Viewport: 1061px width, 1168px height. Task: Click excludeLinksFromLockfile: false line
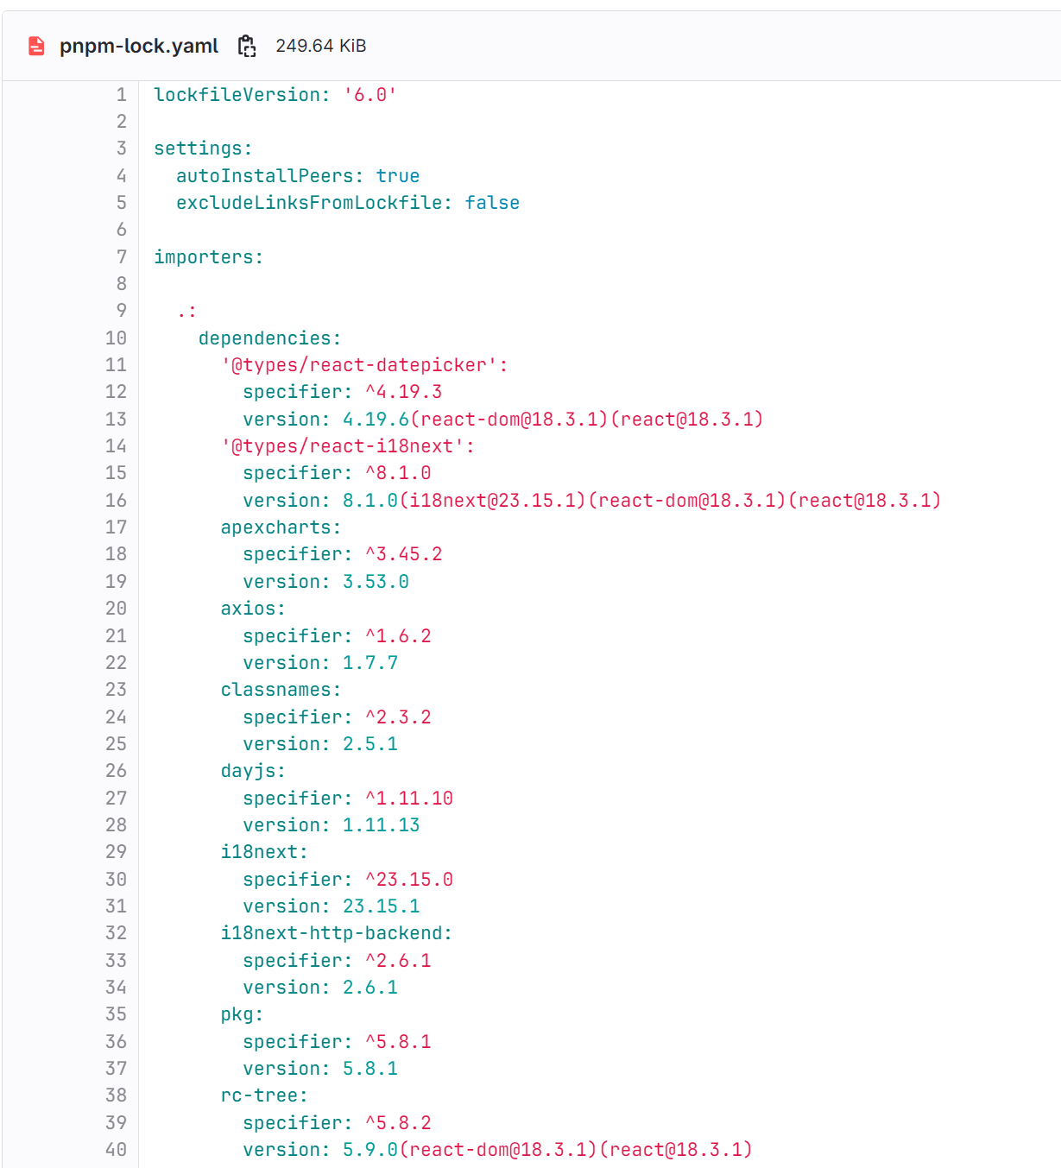tap(348, 202)
